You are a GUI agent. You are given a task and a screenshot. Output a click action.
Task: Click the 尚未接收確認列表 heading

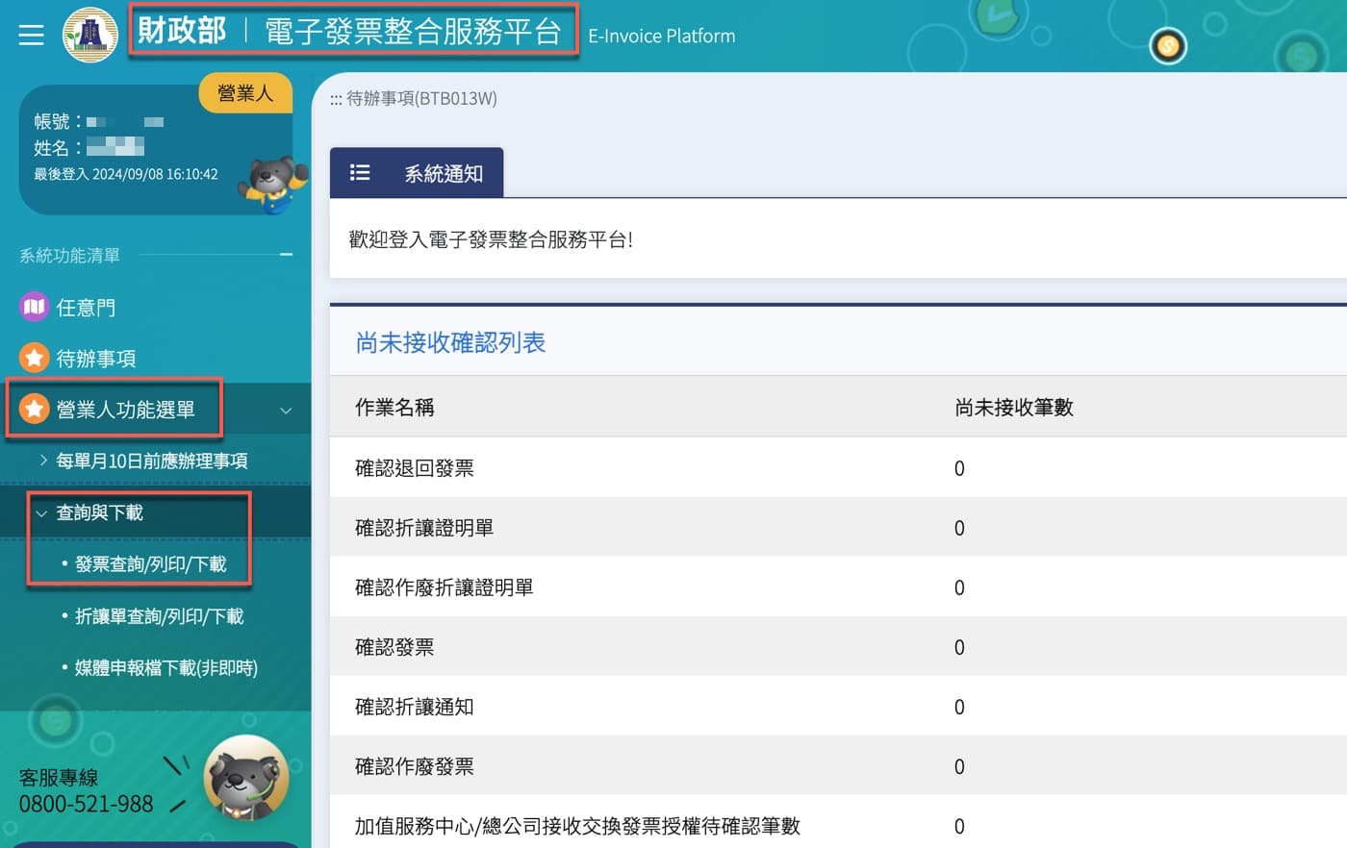tap(450, 342)
